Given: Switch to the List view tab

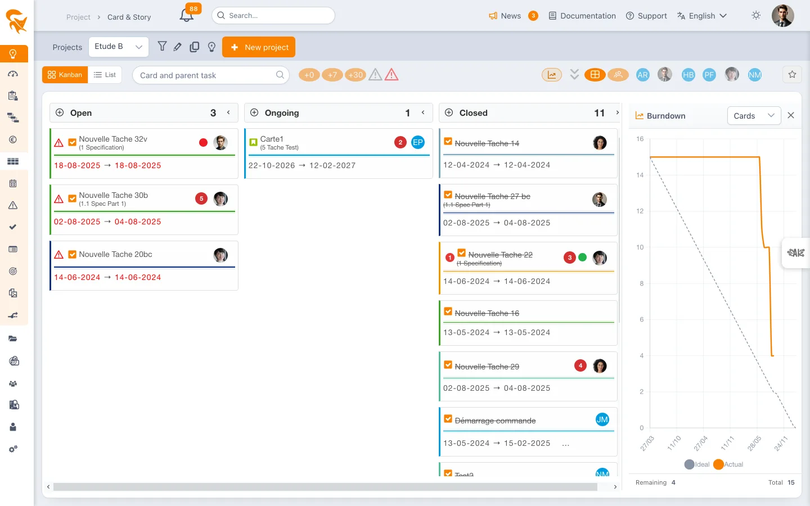Looking at the screenshot, I should pos(105,75).
